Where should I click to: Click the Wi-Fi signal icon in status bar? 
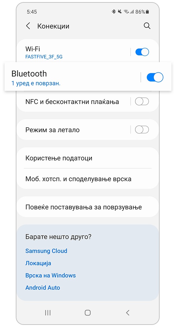click(x=126, y=11)
